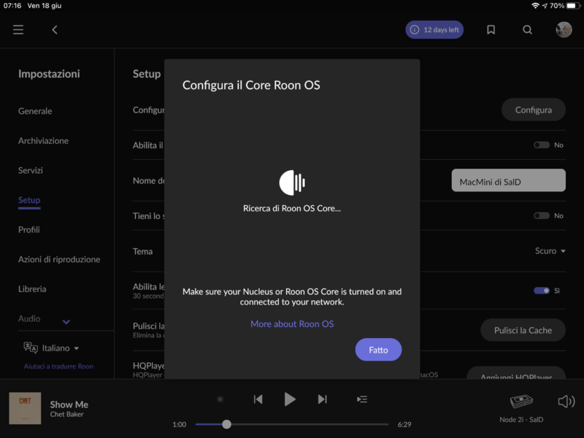This screenshot has height=438, width=584.
Task: Open the user profile avatar
Action: [564, 30]
